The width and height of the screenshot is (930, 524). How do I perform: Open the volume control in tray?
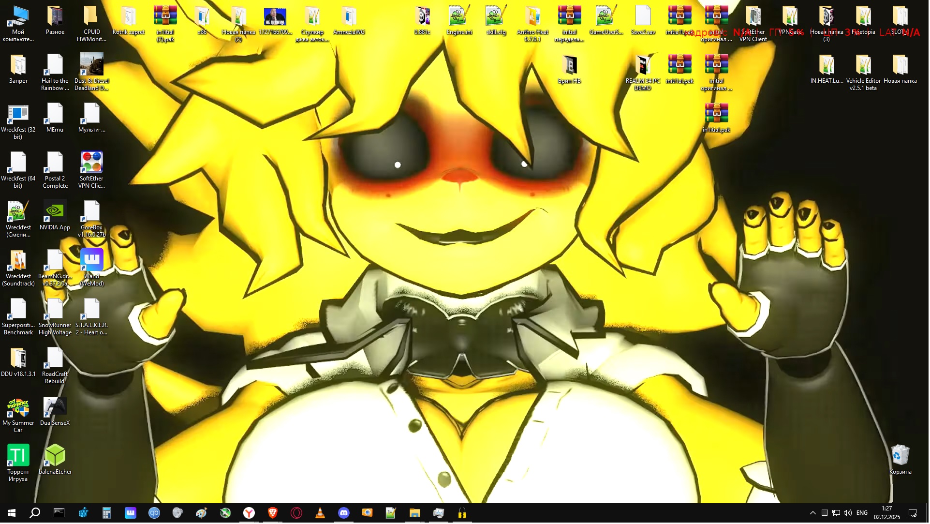[849, 514]
